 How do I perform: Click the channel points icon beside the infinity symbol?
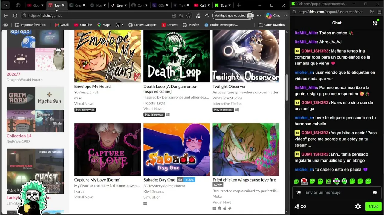(297, 206)
